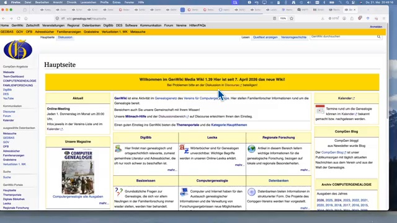Click the browser forward arrow
397x223 pixels.
click(11, 19)
